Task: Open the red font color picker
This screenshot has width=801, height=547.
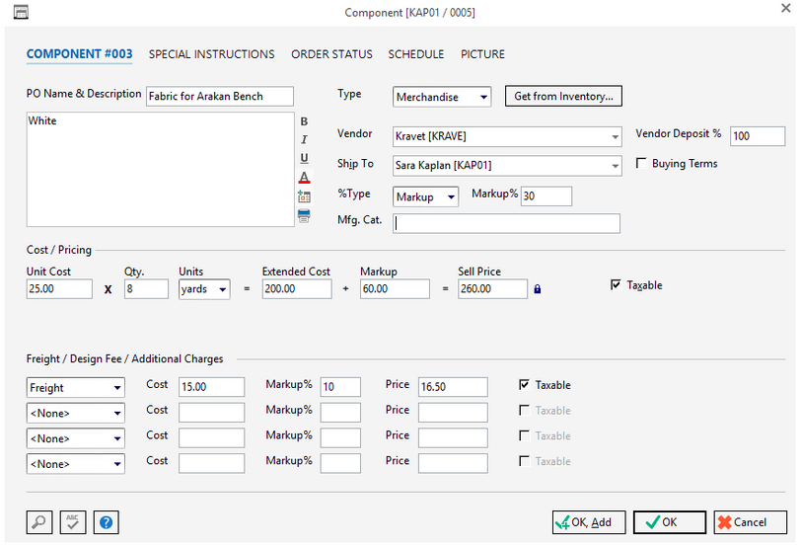Action: tap(304, 178)
